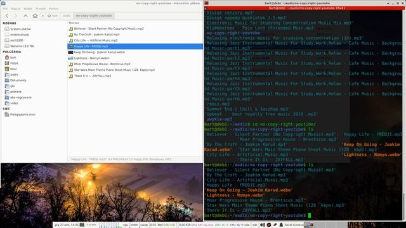Click the swap monitor in the taskbar
The height and width of the screenshot is (228, 406).
144,225
